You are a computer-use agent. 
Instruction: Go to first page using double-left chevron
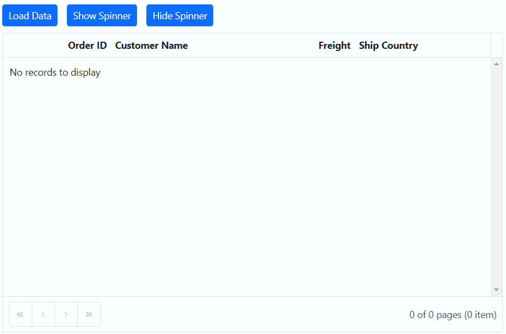pos(20,314)
